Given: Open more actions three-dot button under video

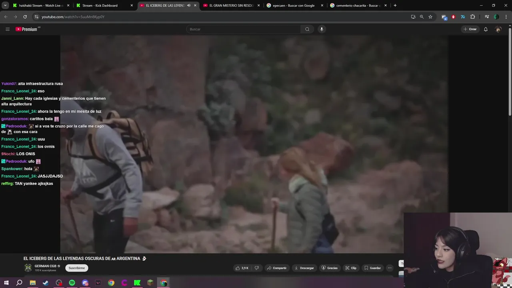Looking at the screenshot, I should (390, 268).
